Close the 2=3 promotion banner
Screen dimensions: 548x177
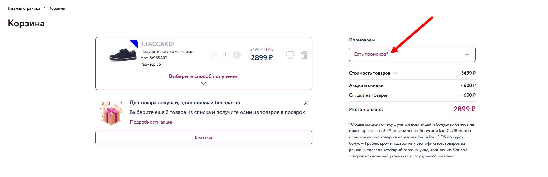click(x=306, y=102)
